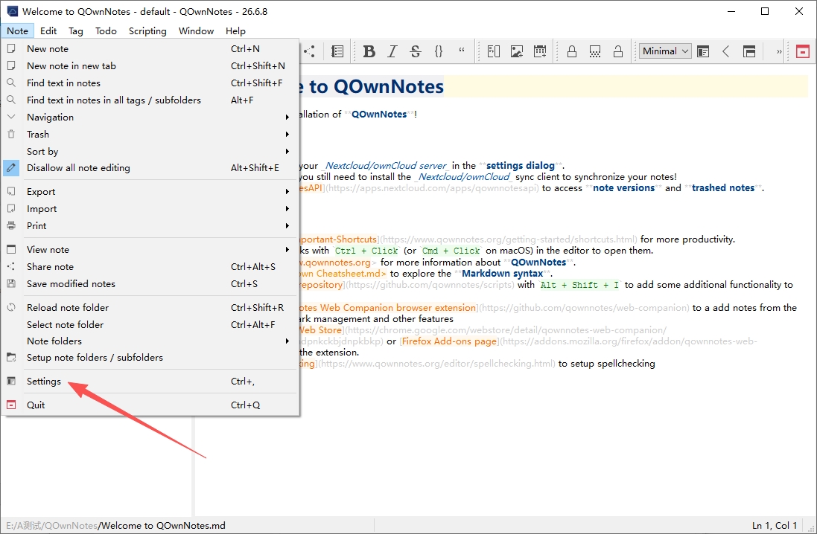Click the insert date/time calendar icon
This screenshot has height=534, width=817.
click(x=541, y=51)
